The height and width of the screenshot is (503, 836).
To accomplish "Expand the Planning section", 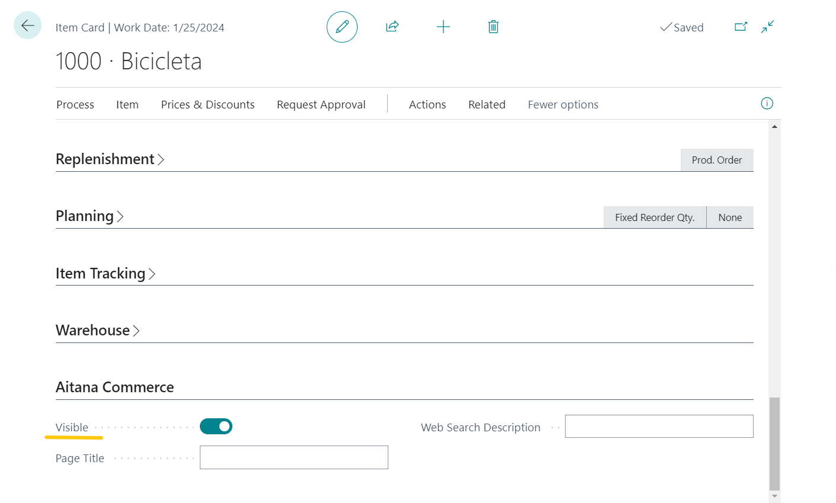I will click(90, 216).
